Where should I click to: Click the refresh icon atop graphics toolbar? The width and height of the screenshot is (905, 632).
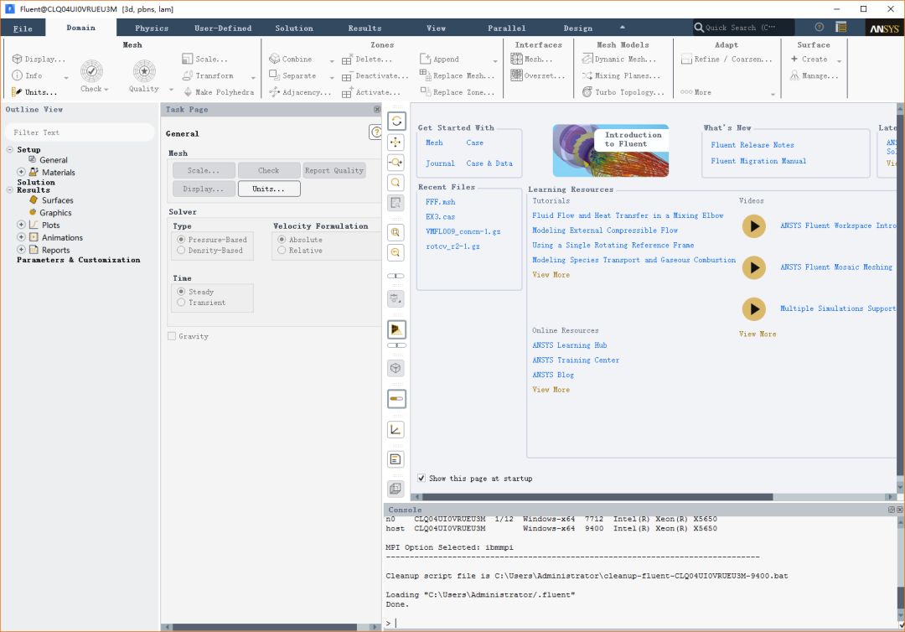click(396, 122)
